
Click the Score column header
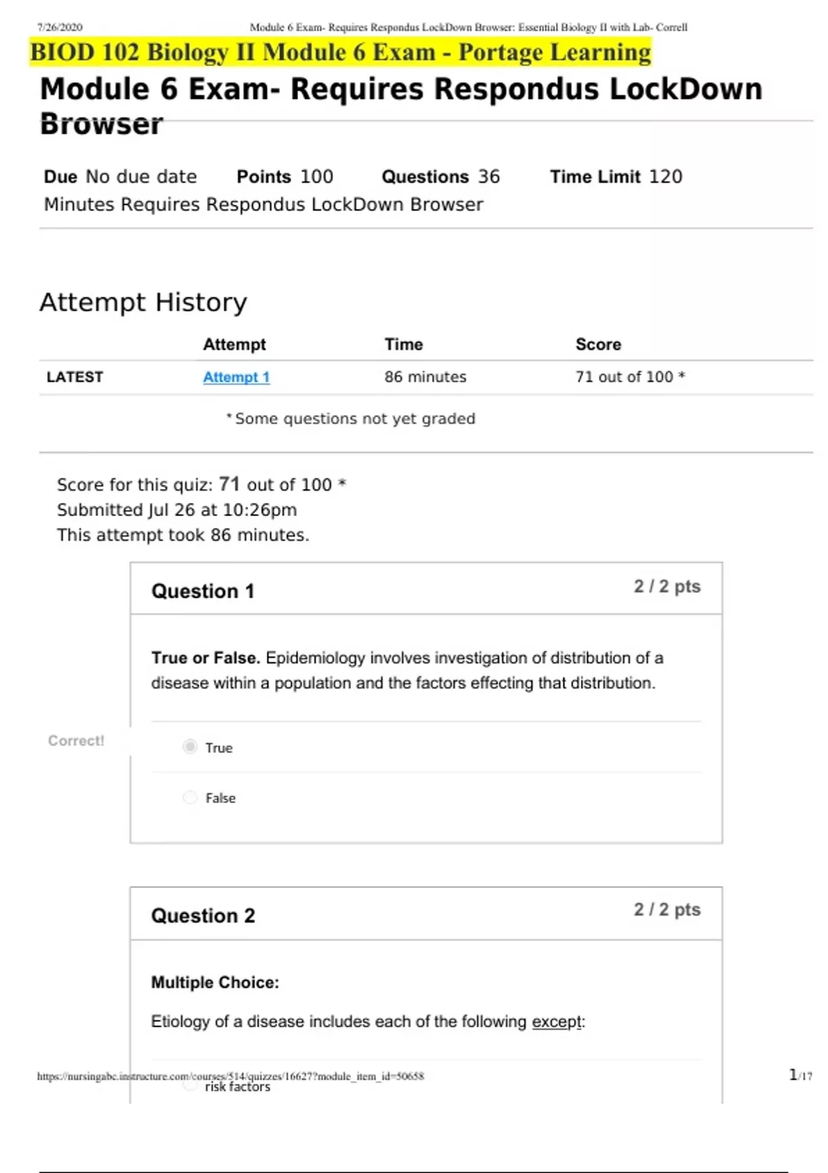(598, 344)
